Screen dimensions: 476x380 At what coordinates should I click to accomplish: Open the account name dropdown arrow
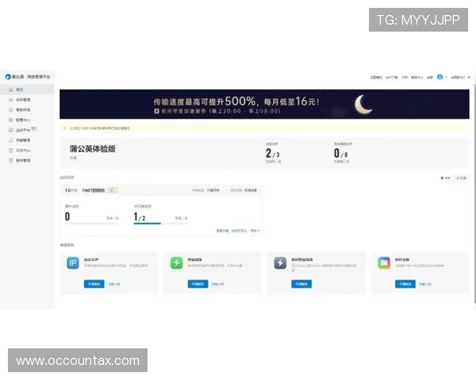pos(469,78)
